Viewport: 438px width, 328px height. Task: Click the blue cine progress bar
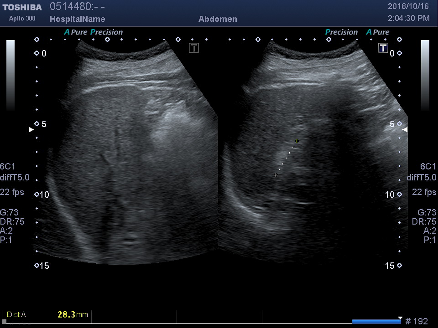(x=376, y=322)
